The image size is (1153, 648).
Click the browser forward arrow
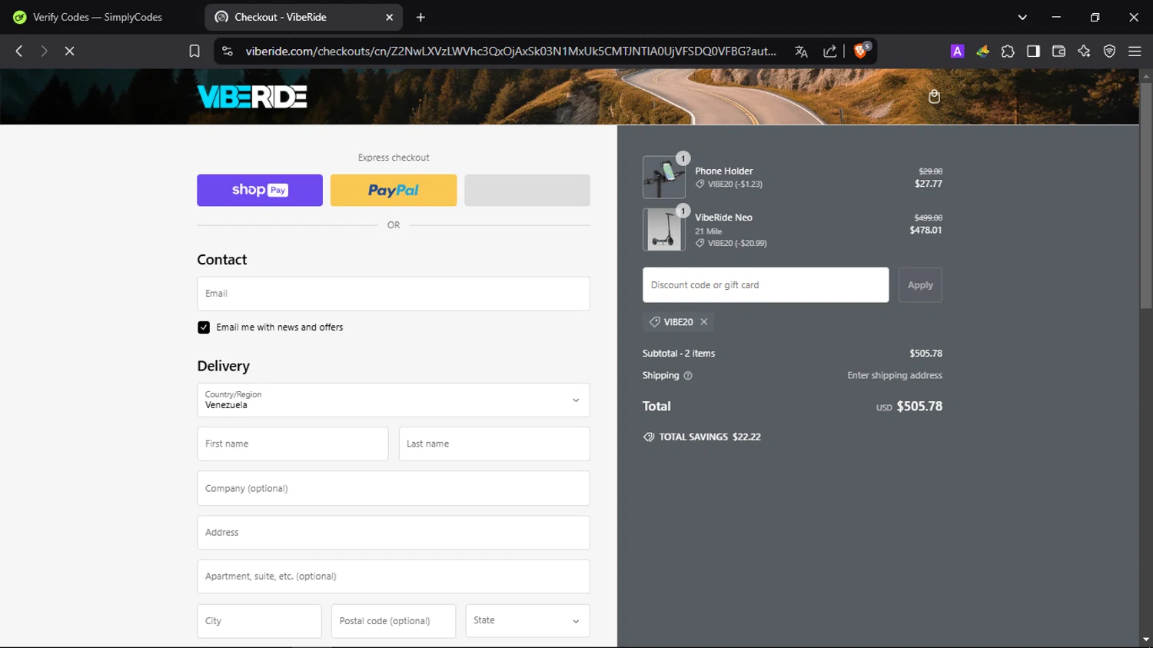pyautogui.click(x=44, y=51)
